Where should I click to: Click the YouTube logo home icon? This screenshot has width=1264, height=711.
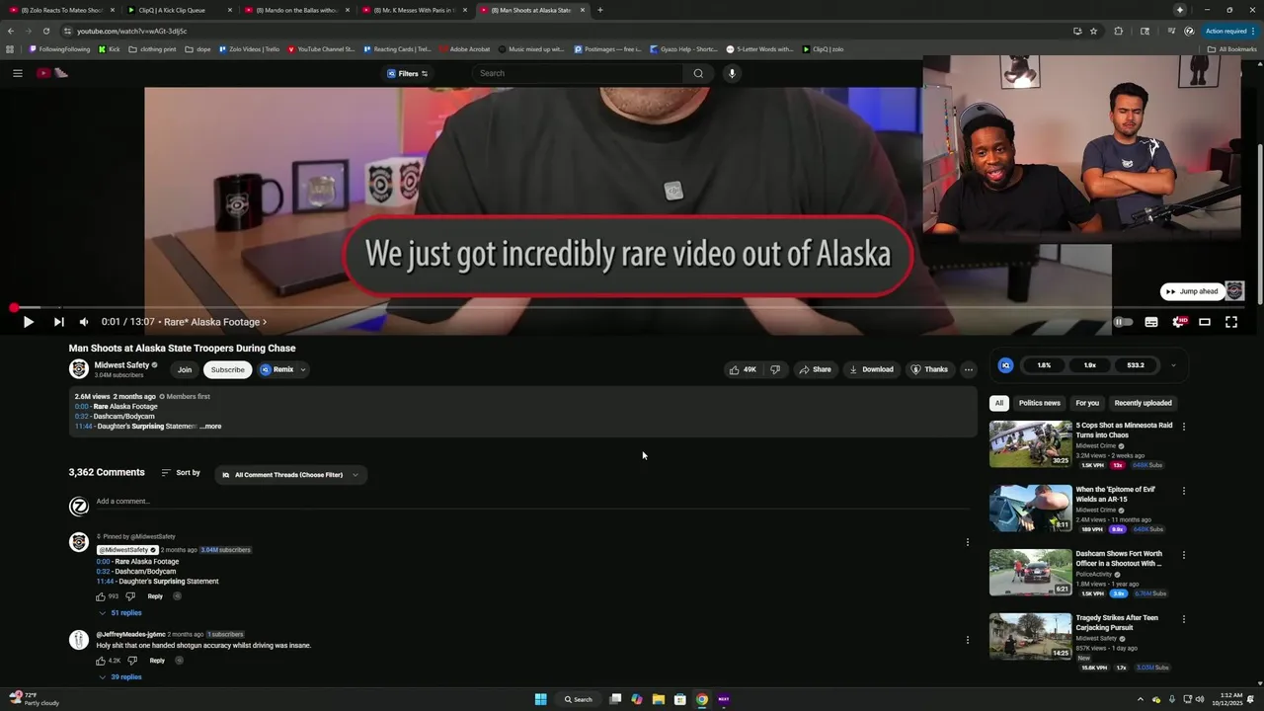[51, 73]
